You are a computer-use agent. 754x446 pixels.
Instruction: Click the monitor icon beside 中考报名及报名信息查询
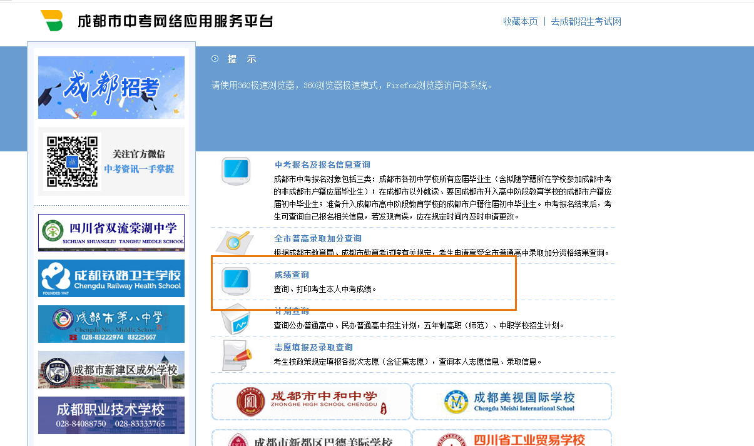tap(236, 171)
